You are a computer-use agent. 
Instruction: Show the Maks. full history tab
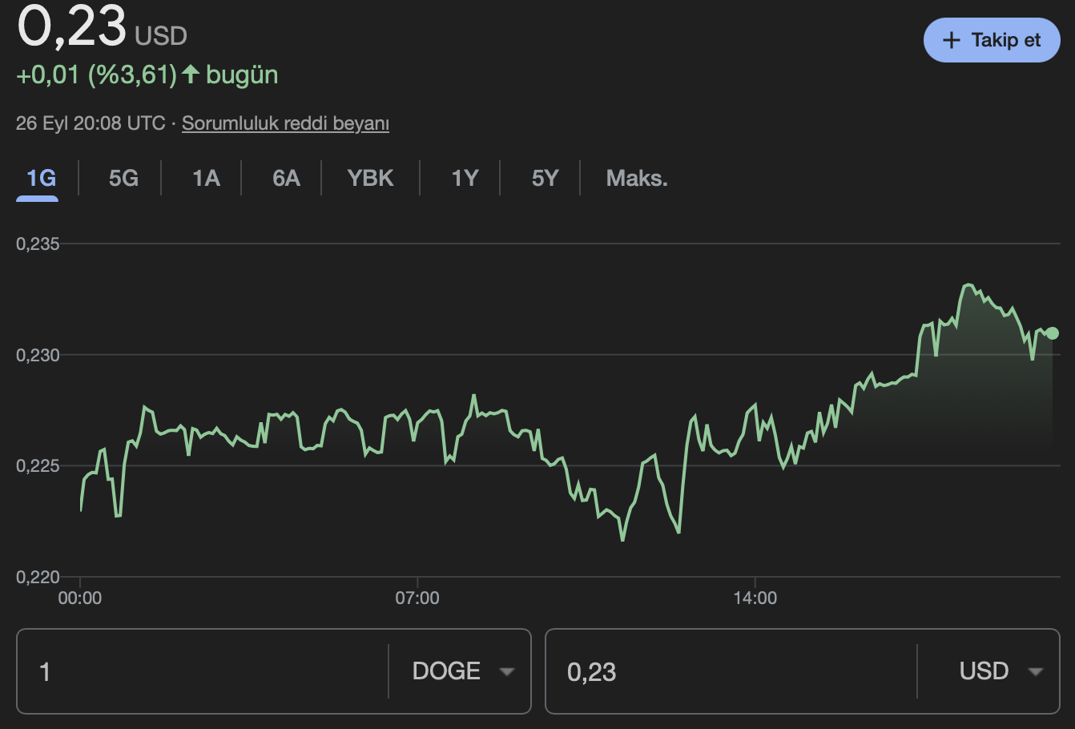(x=637, y=178)
